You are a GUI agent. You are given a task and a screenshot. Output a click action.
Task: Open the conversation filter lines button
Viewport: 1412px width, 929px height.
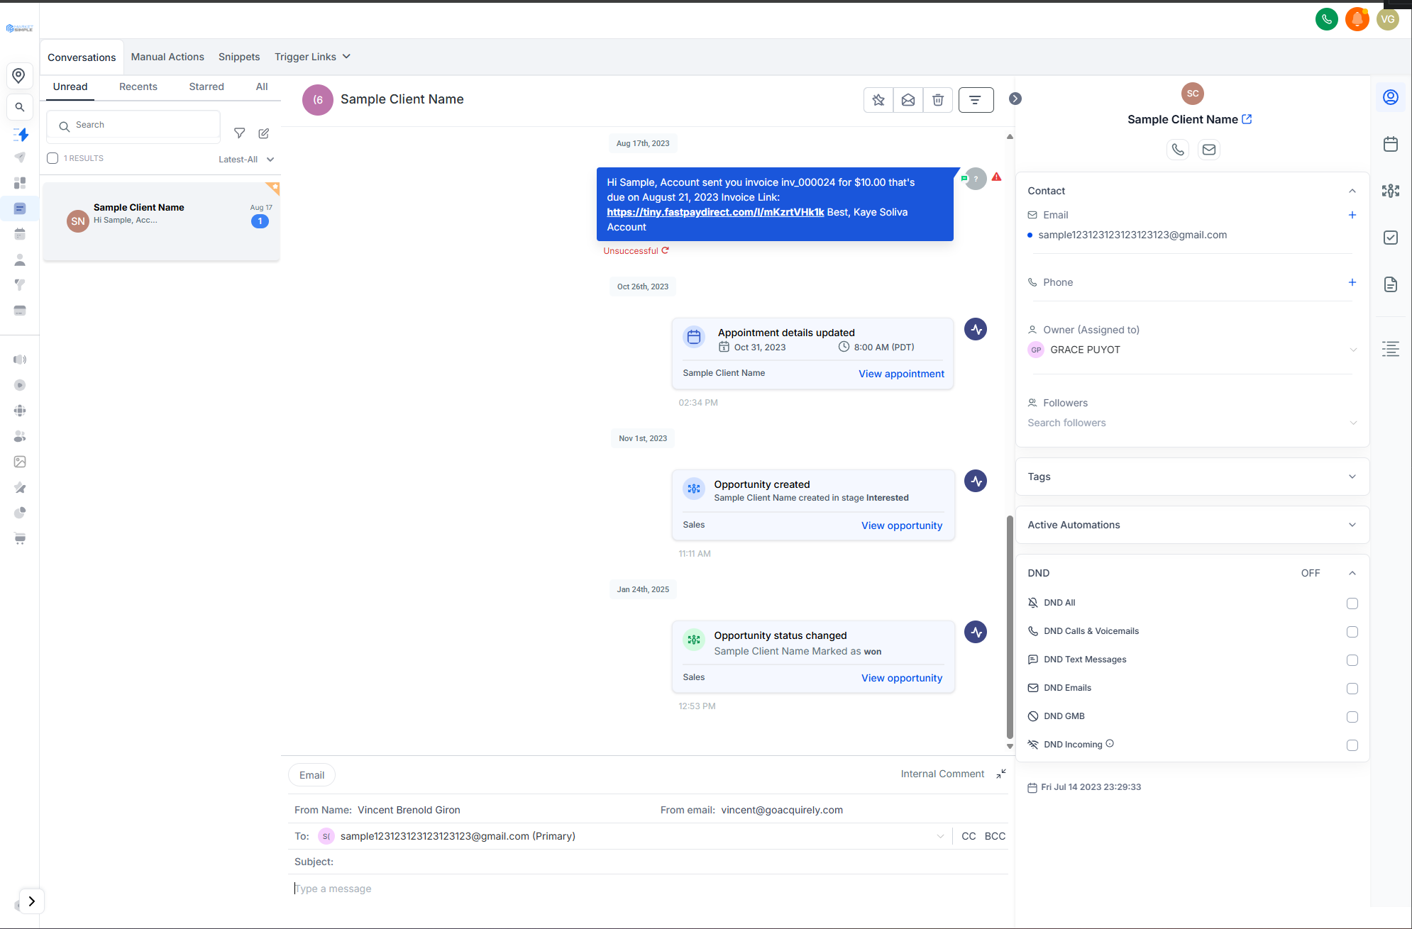point(976,100)
